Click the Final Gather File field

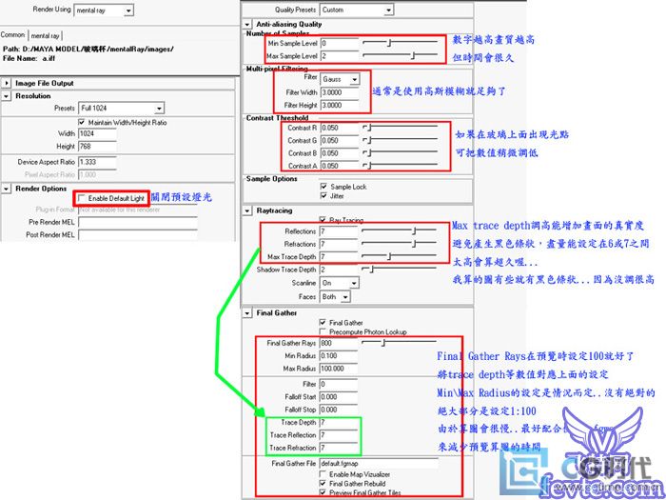[379, 464]
